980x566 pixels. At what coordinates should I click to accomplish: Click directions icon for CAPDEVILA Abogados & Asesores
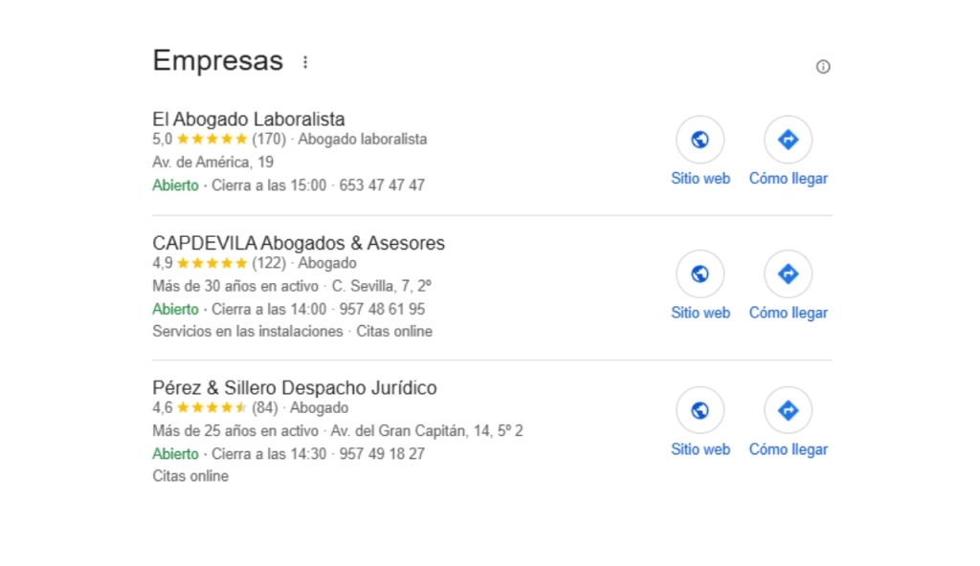(x=788, y=274)
